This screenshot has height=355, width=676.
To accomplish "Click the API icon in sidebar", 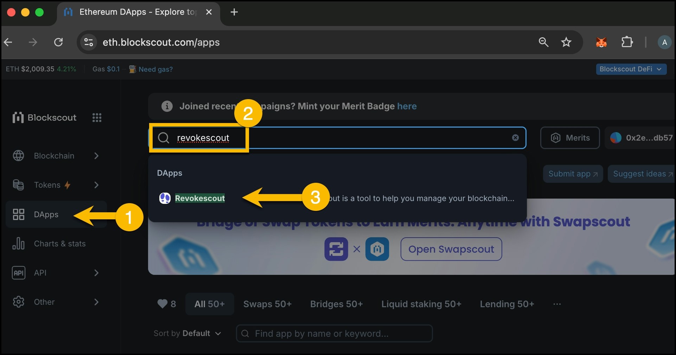I will pyautogui.click(x=19, y=273).
